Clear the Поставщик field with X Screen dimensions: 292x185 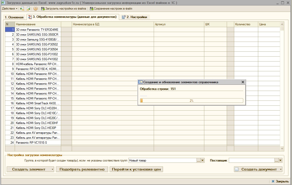tap(280, 160)
